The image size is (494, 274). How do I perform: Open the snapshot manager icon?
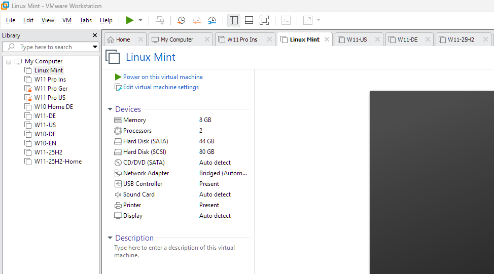212,20
